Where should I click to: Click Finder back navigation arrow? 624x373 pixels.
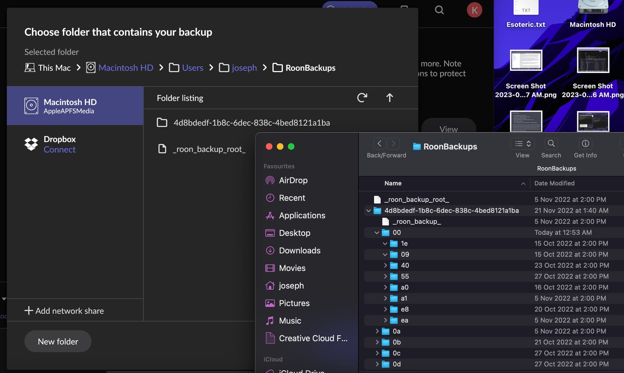coord(379,143)
